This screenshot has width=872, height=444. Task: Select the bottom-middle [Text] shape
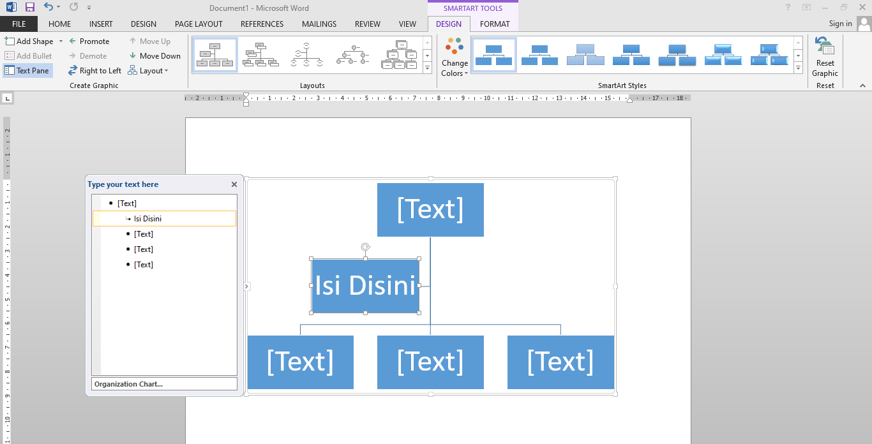pyautogui.click(x=430, y=362)
